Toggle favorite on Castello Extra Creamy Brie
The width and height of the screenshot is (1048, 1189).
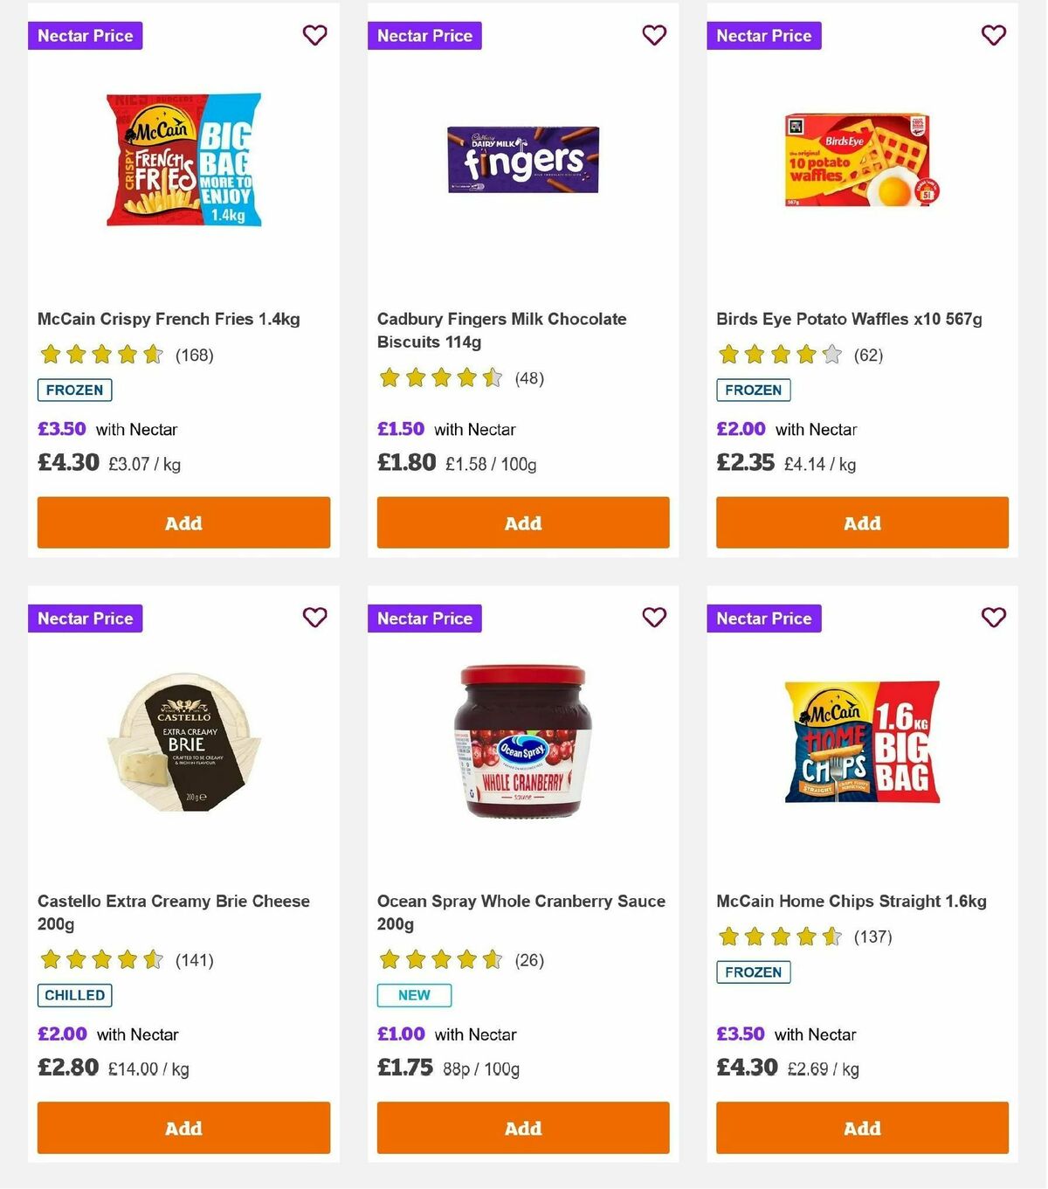point(314,617)
